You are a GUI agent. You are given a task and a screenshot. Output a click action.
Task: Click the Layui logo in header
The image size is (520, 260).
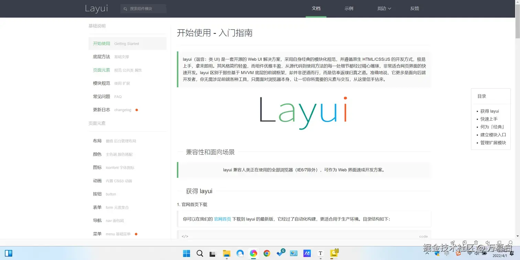pos(96,9)
